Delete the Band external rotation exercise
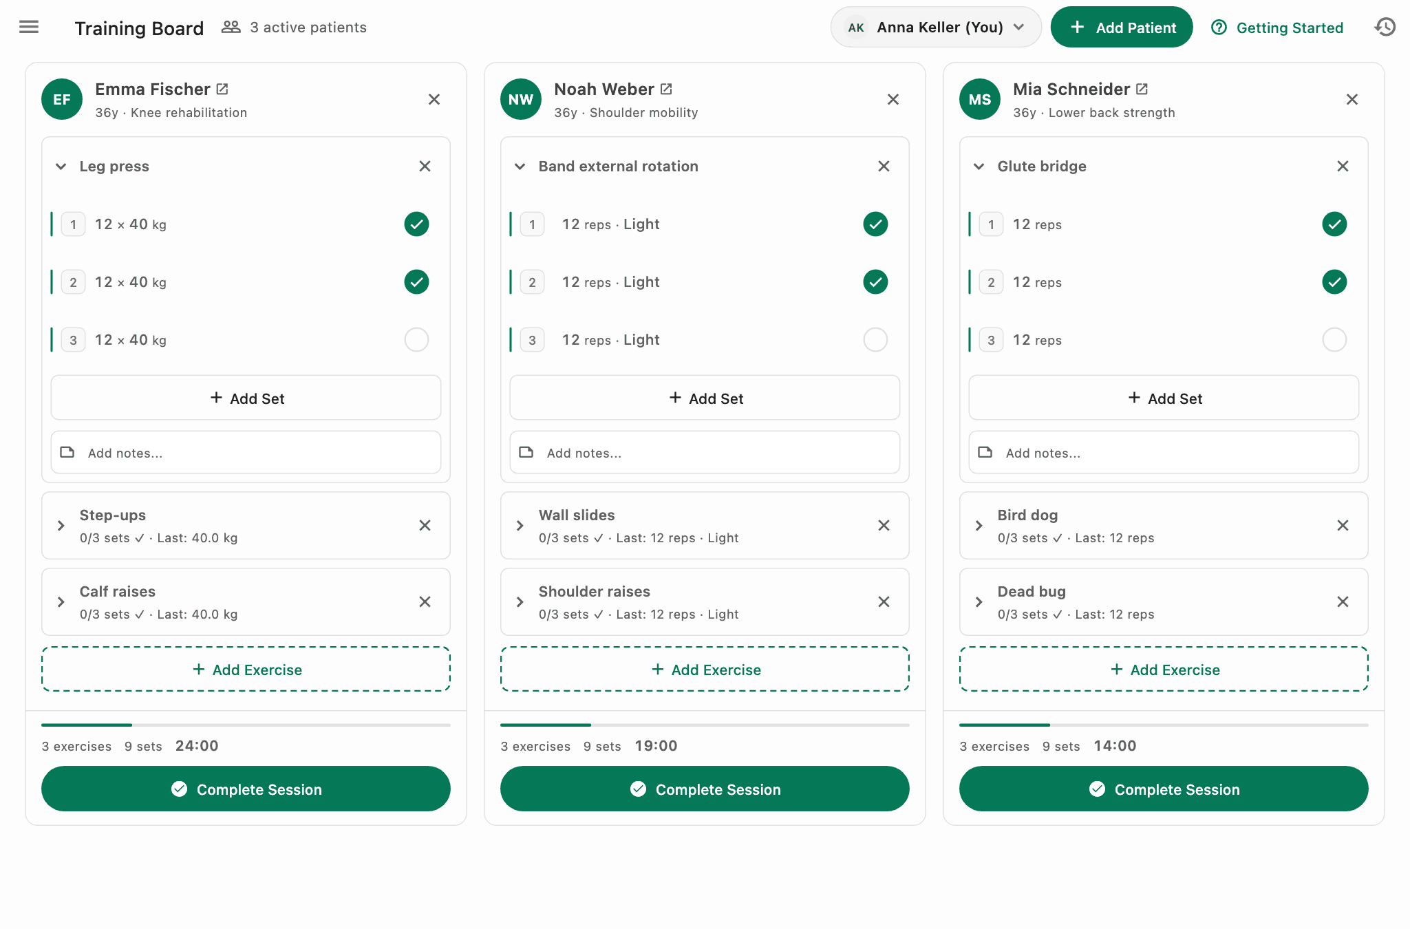This screenshot has width=1410, height=929. coord(884,166)
